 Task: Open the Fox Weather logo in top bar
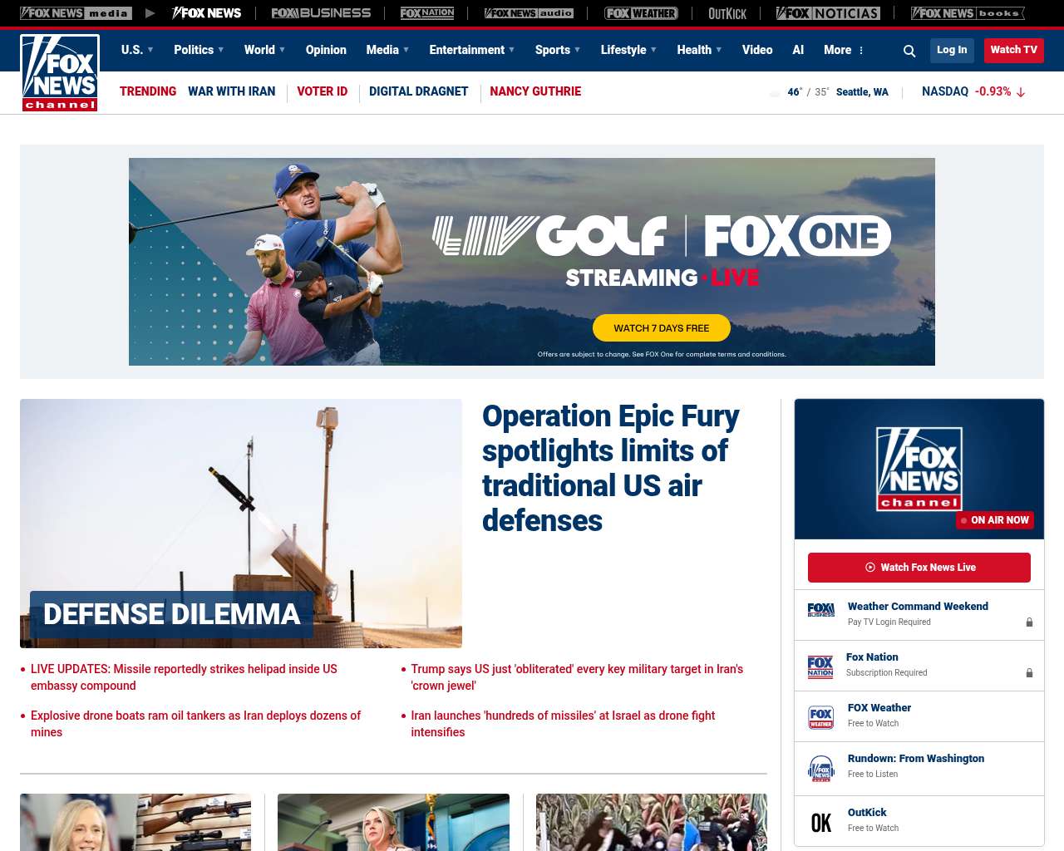coord(641,13)
